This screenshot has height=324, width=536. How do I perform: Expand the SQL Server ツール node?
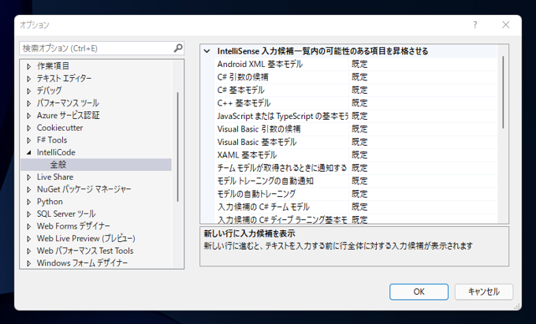29,214
